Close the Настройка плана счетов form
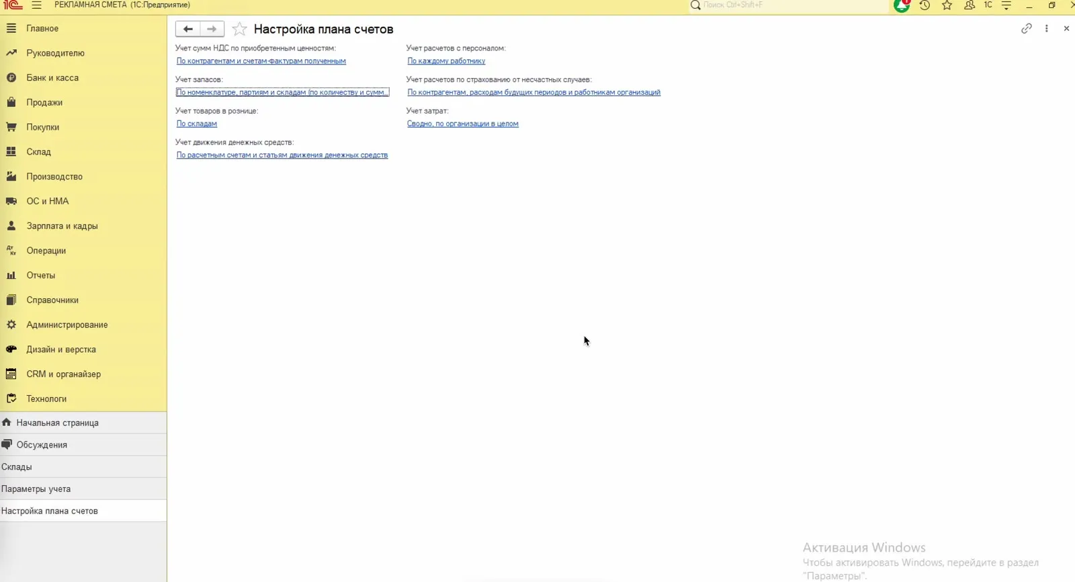The width and height of the screenshot is (1075, 582). click(1066, 28)
